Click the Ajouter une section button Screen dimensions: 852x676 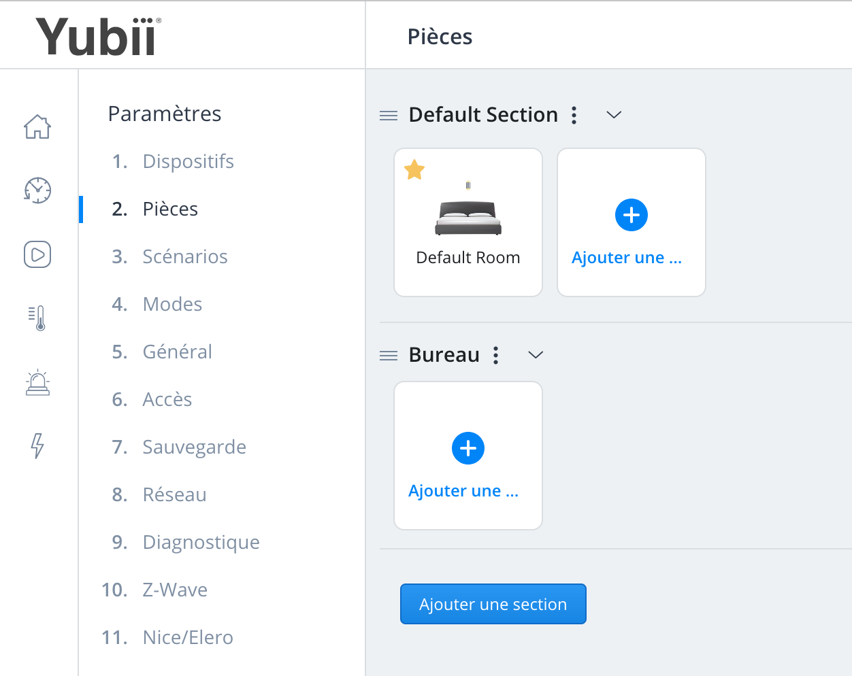coord(493,604)
